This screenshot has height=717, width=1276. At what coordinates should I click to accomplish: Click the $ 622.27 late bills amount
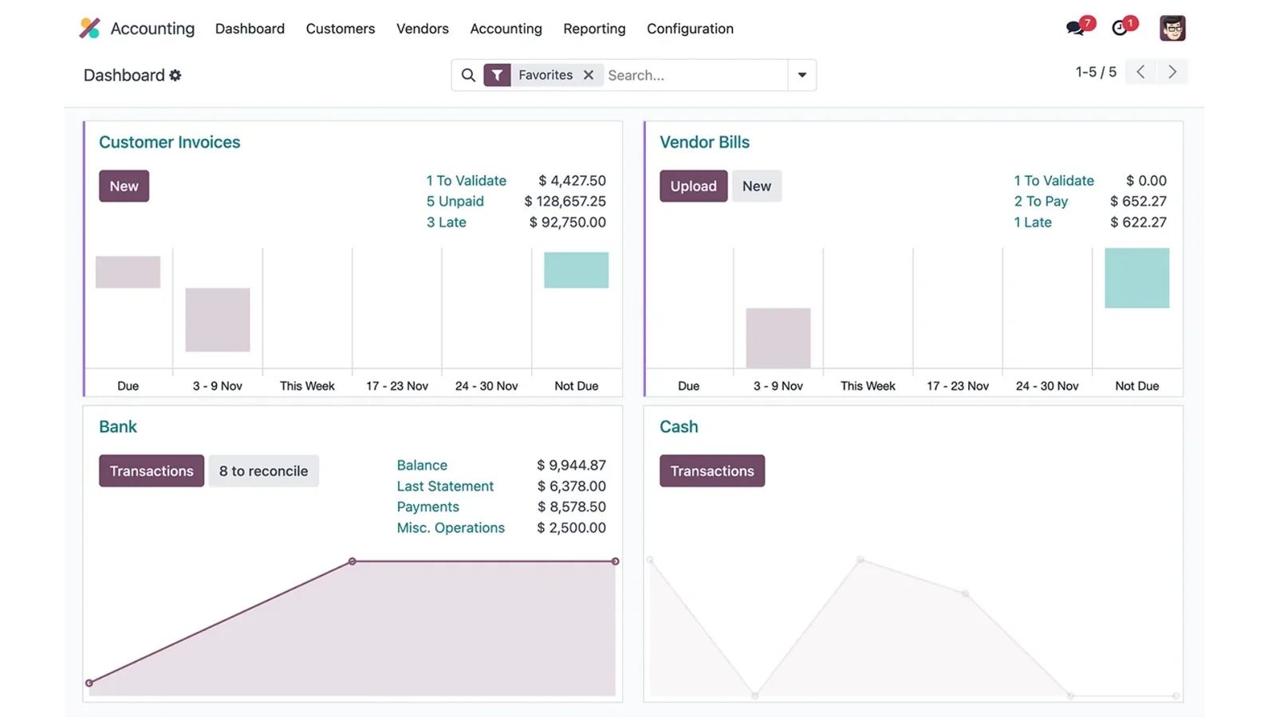coord(1138,222)
